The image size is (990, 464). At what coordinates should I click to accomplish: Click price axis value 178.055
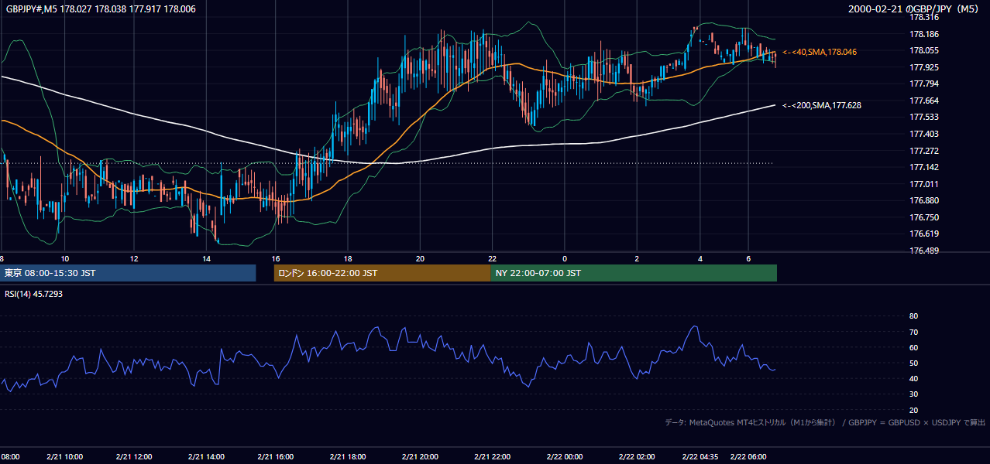click(x=923, y=50)
